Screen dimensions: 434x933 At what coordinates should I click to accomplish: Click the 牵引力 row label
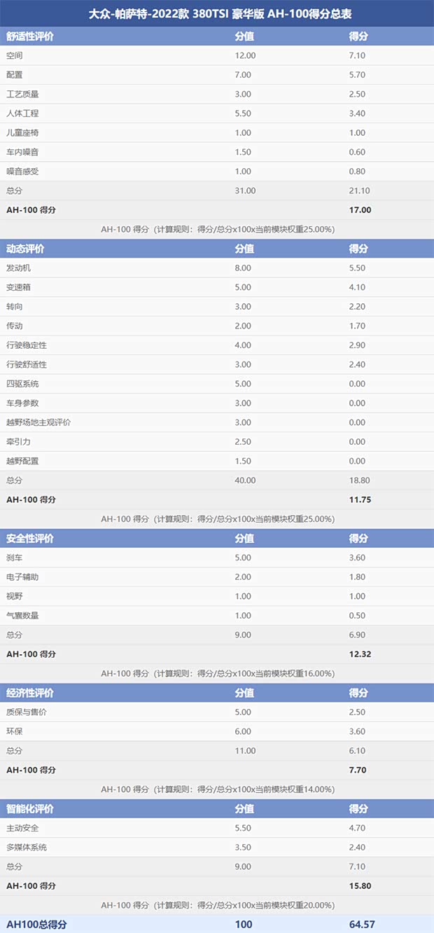(x=18, y=441)
